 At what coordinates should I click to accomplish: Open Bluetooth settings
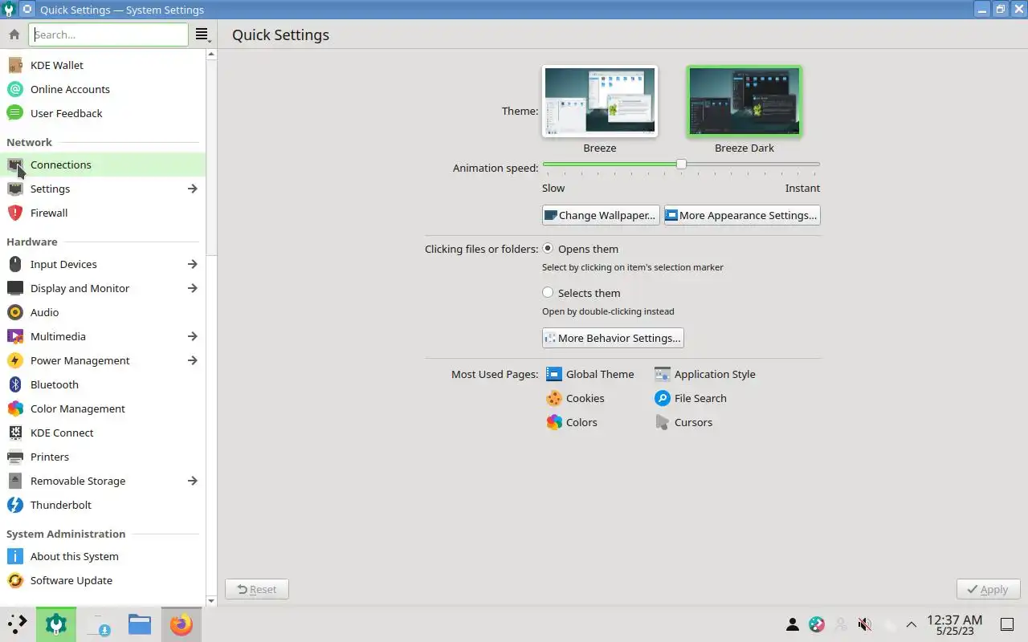click(103, 384)
